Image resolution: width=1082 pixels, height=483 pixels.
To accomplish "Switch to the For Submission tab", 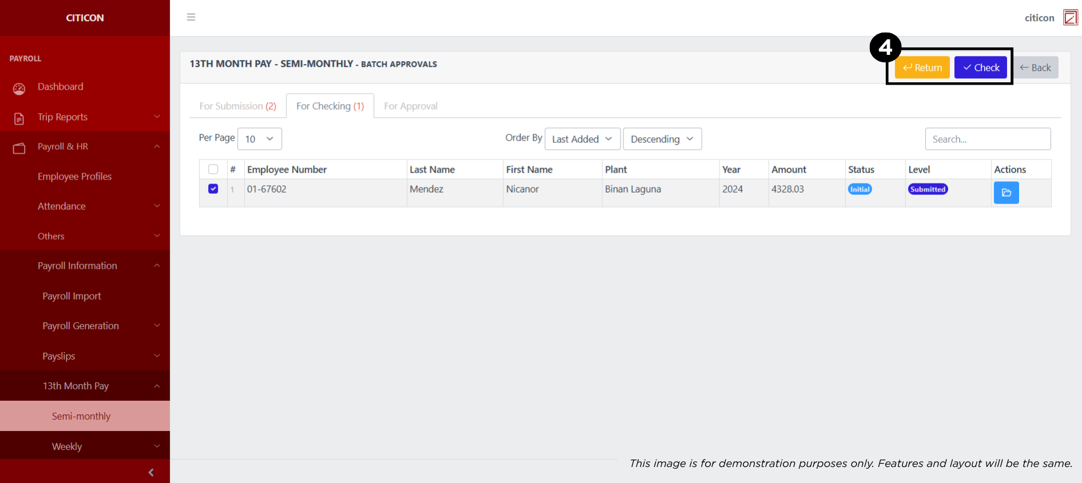I will 237,106.
